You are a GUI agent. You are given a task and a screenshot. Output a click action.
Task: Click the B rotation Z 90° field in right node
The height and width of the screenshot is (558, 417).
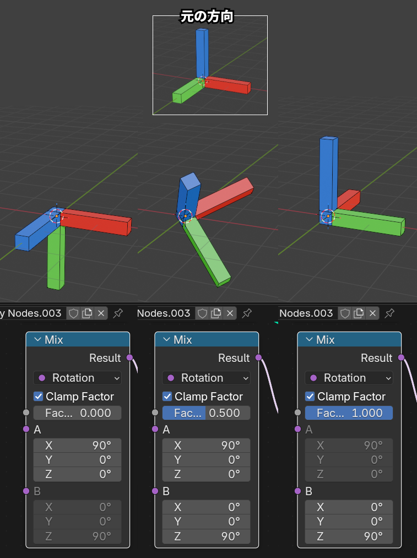point(349,536)
